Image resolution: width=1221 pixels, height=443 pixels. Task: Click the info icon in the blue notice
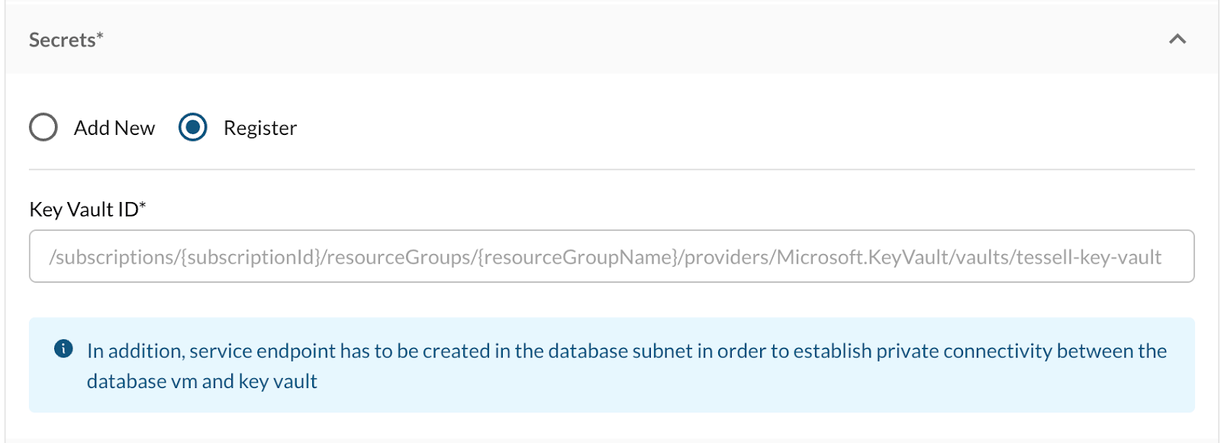coord(63,349)
